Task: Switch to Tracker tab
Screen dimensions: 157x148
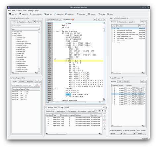Action: click(x=22, y=82)
